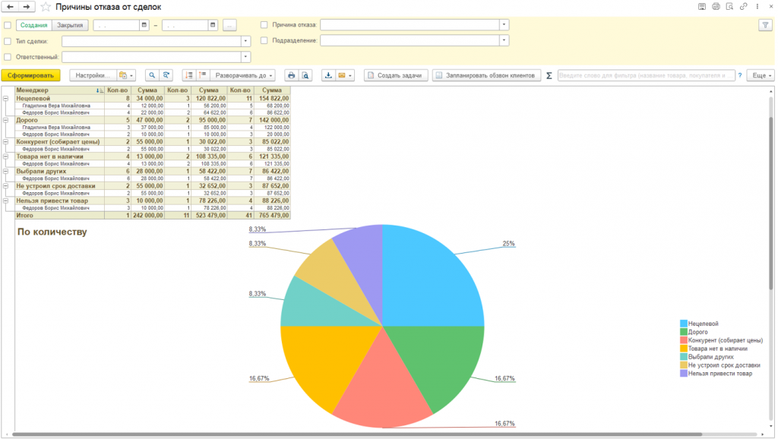Tick the Причина отказа checkbox

(264, 24)
